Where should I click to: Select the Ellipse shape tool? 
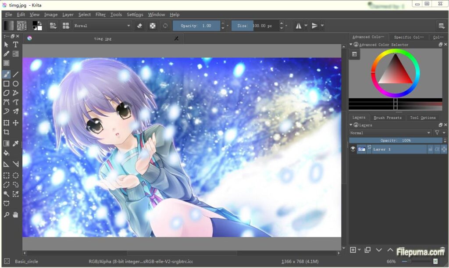pos(15,83)
